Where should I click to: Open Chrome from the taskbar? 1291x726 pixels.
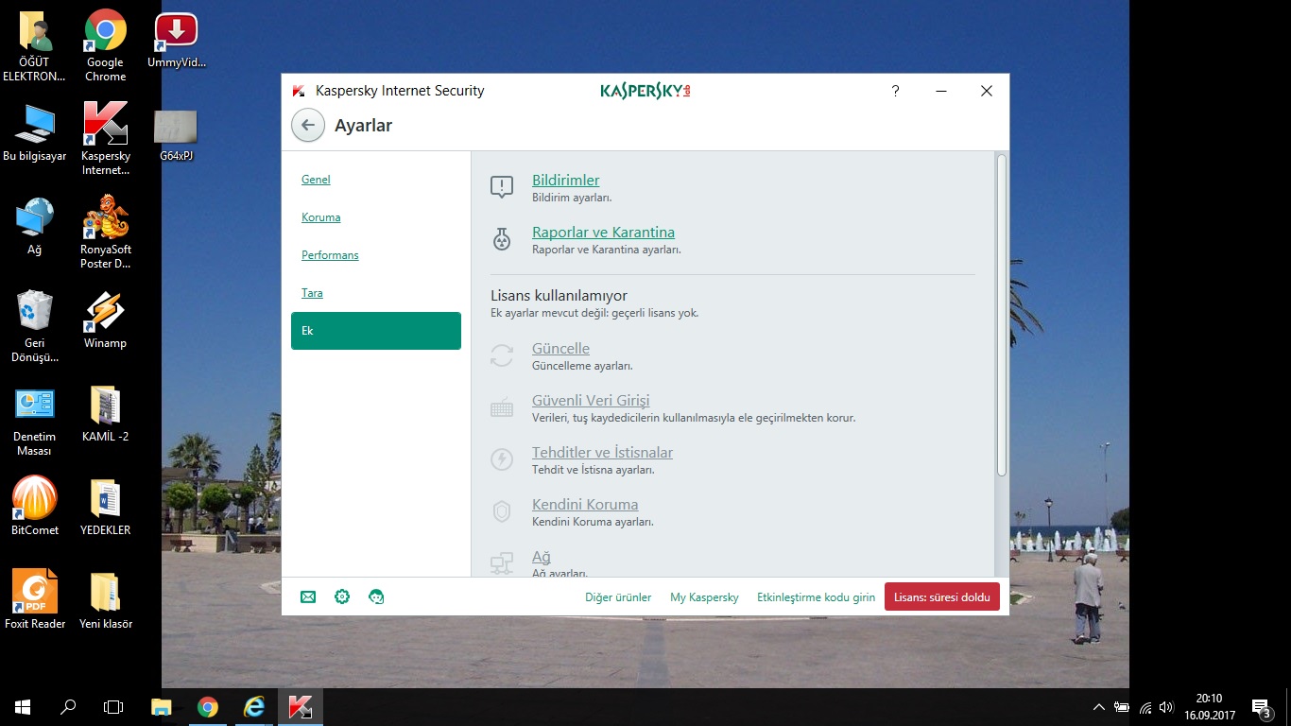pyautogui.click(x=208, y=707)
